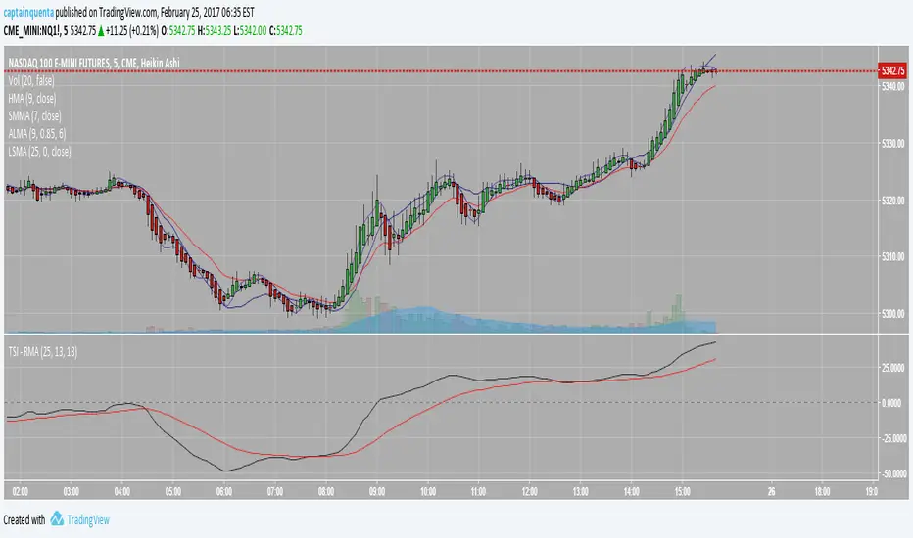
Task: Select the SMMA (7, close) indicator label
Action: (x=34, y=115)
